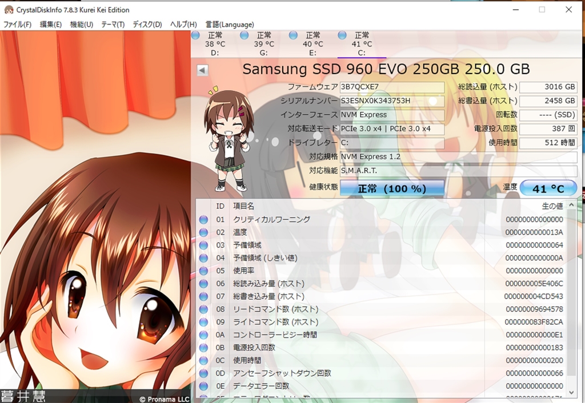Click the standard field NVM Express 1.2
This screenshot has width=585, height=403.
pyautogui.click(x=459, y=156)
